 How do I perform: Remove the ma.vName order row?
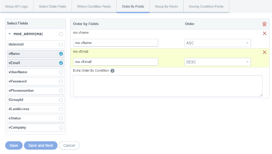click(264, 33)
